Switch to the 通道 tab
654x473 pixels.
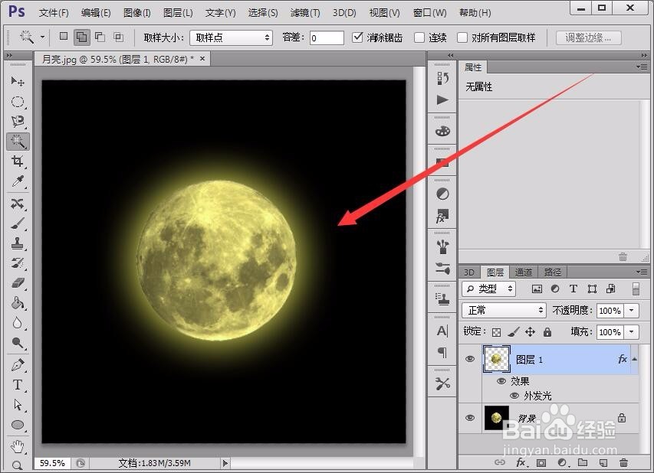point(524,272)
